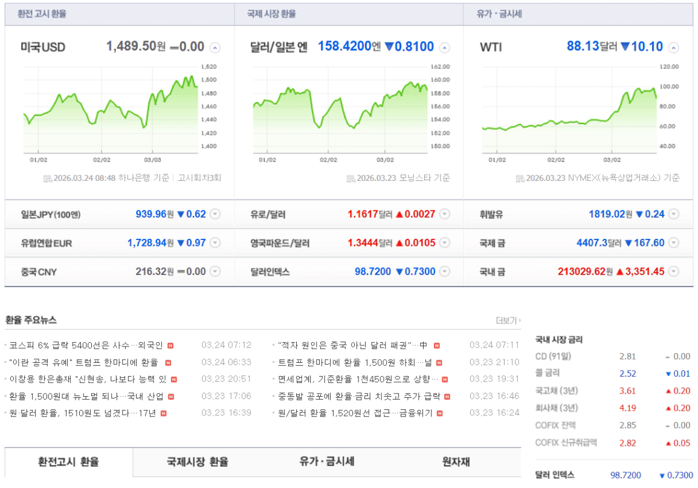This screenshot has height=488, width=698.
Task: Expand the 일본 JPY(100엔) row
Action: click(x=215, y=214)
